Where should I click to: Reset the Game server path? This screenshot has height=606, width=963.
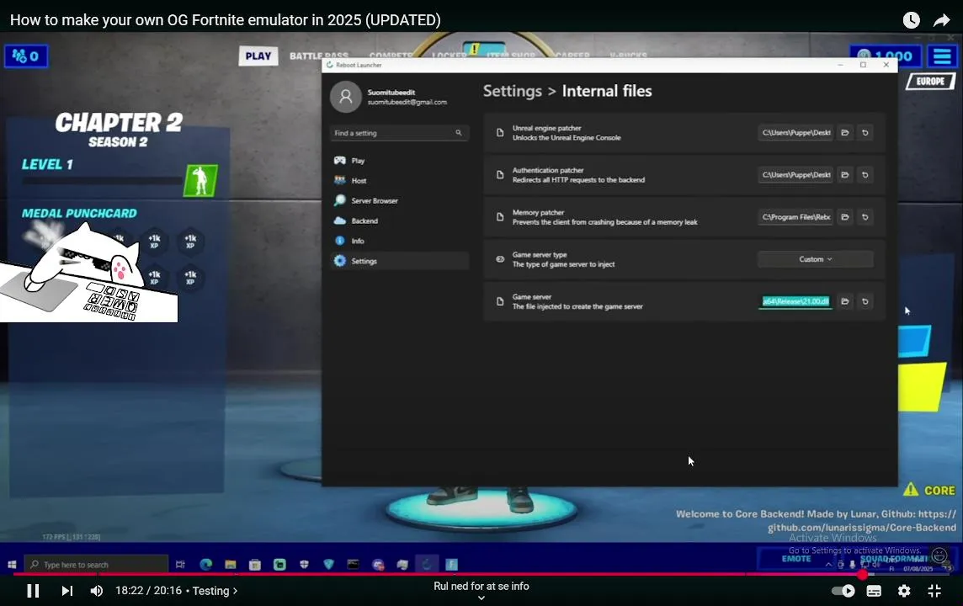(x=865, y=301)
